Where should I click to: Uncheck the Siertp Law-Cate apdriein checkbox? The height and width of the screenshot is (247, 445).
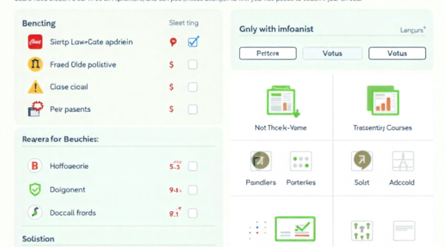[193, 42]
